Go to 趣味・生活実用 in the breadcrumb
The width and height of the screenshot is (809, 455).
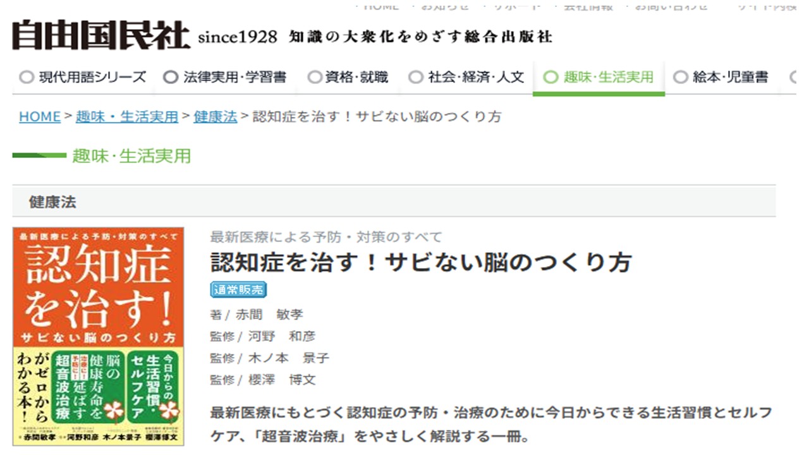(x=127, y=117)
